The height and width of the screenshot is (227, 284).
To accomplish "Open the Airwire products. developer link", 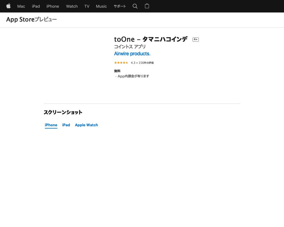I will point(132,54).
